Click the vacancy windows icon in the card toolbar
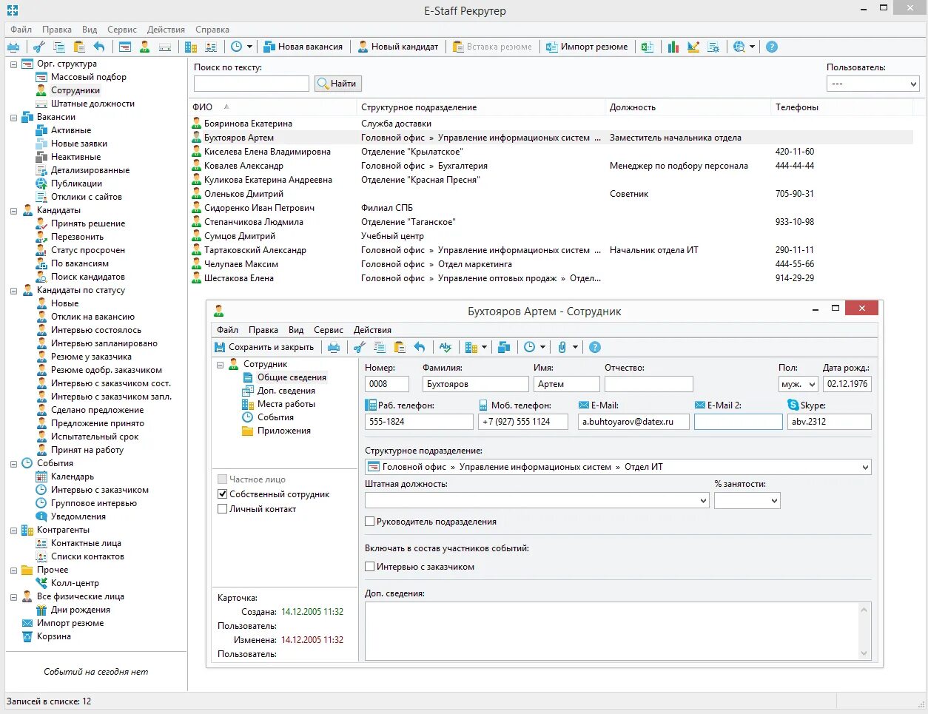Viewport: 928px width, 714px height. pyautogui.click(x=504, y=347)
